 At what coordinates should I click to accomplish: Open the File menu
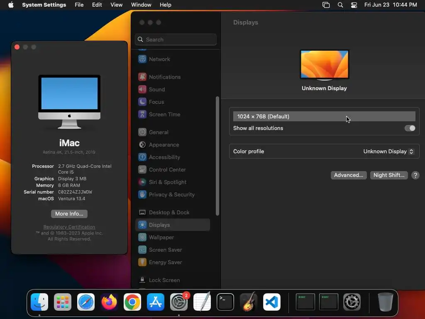pyautogui.click(x=79, y=5)
